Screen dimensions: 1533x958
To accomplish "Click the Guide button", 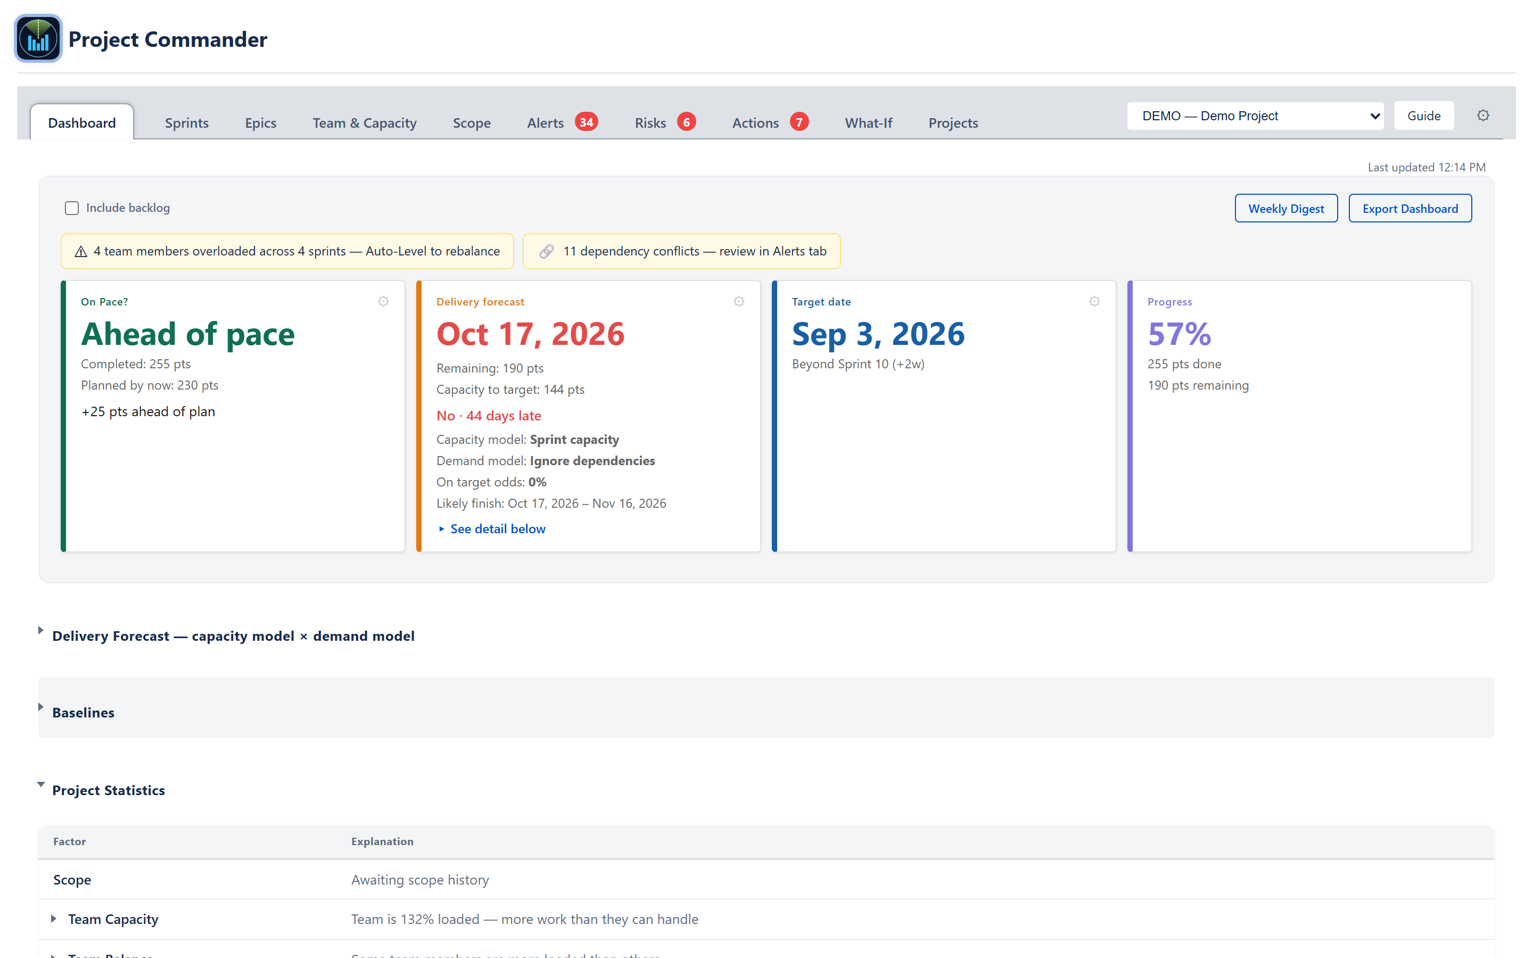I will pos(1423,116).
